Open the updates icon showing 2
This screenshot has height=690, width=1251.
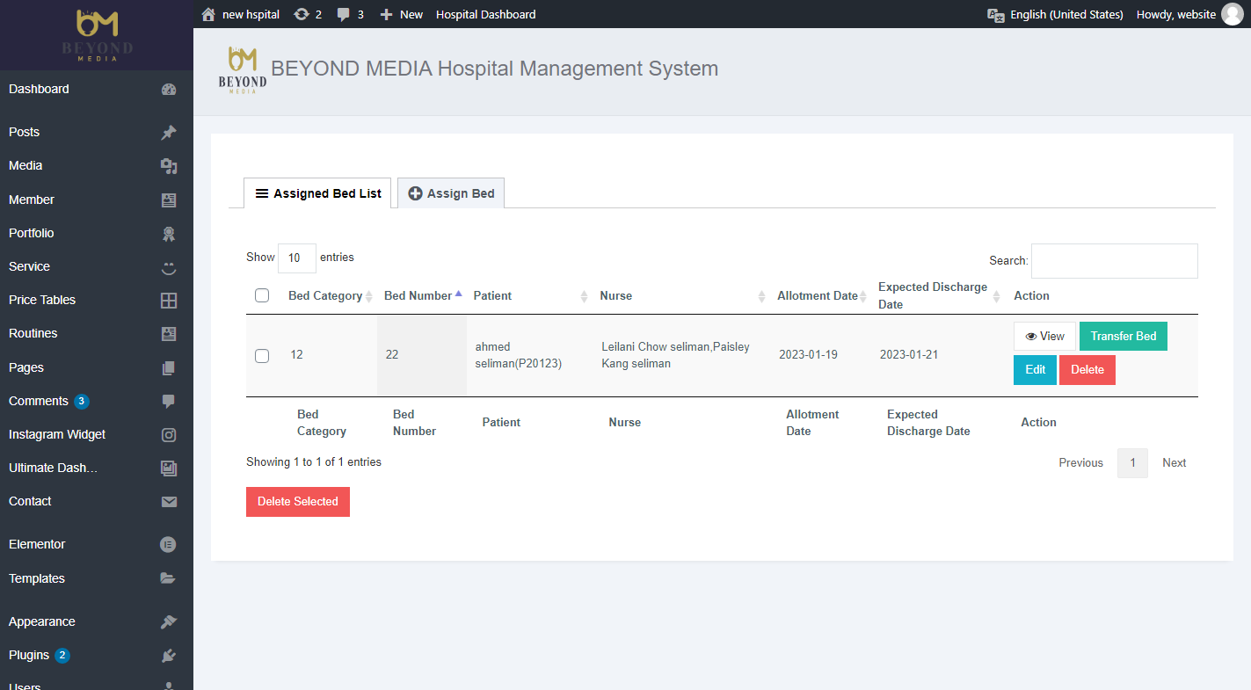302,14
